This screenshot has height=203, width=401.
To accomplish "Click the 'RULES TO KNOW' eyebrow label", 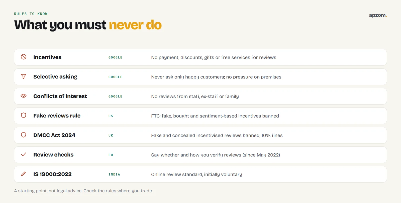I will pyautogui.click(x=31, y=14).
